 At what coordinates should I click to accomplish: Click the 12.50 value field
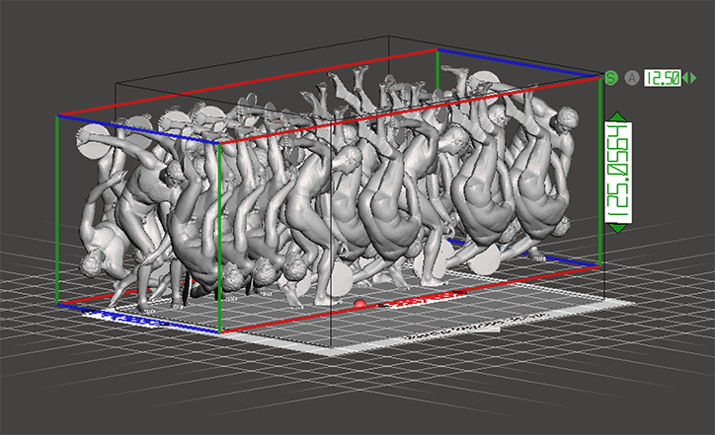click(x=663, y=78)
